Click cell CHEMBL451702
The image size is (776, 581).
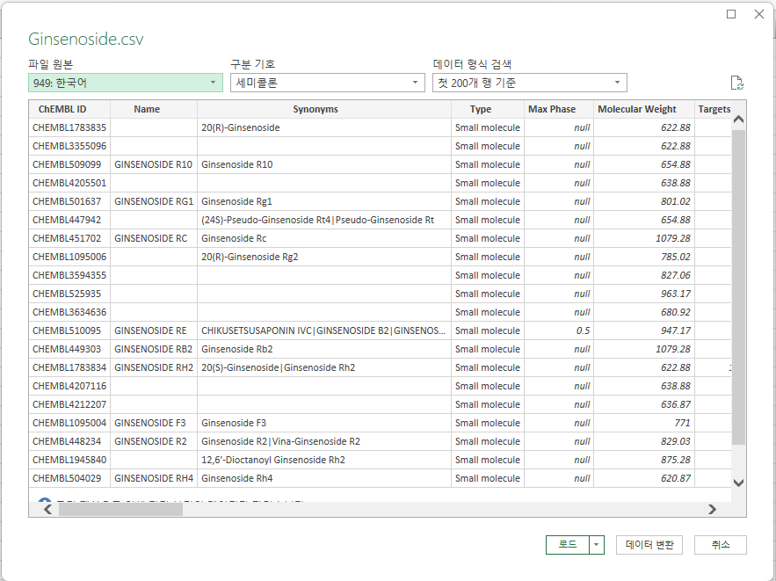pyautogui.click(x=69, y=238)
